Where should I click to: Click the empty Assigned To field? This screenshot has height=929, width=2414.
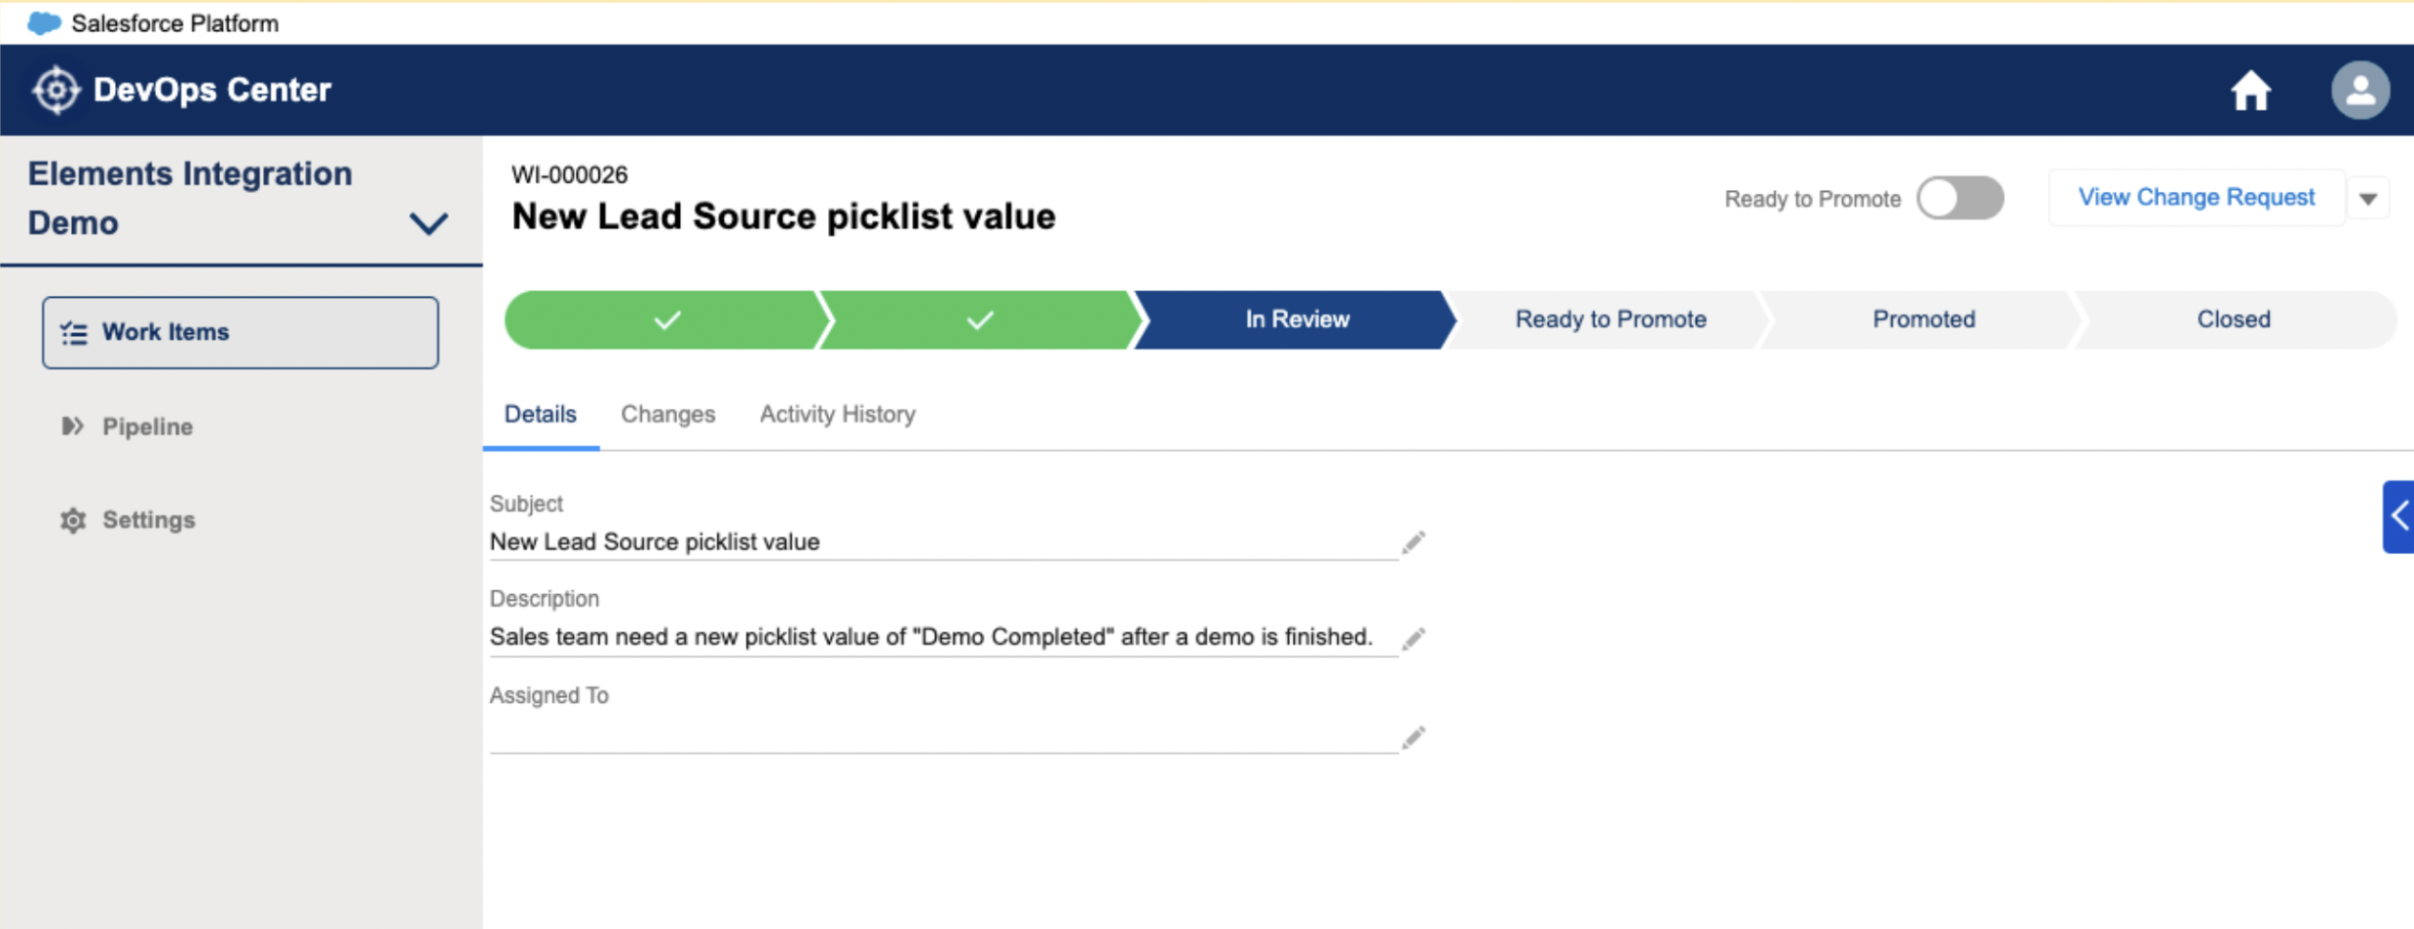click(943, 735)
